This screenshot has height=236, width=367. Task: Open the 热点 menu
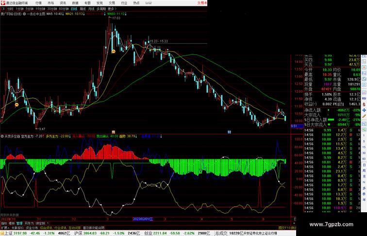click(136, 3)
